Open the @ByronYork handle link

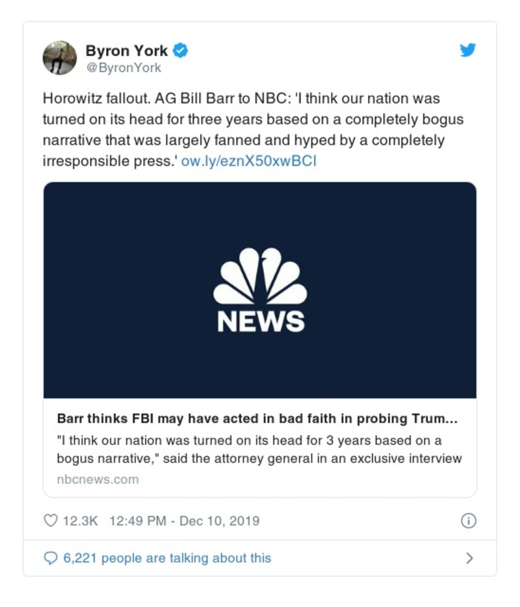123,68
